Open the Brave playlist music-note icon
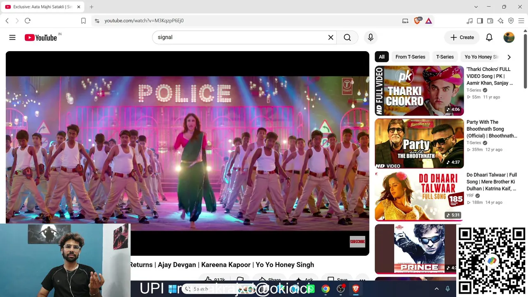Screen dimensions: 528x297 (470, 21)
